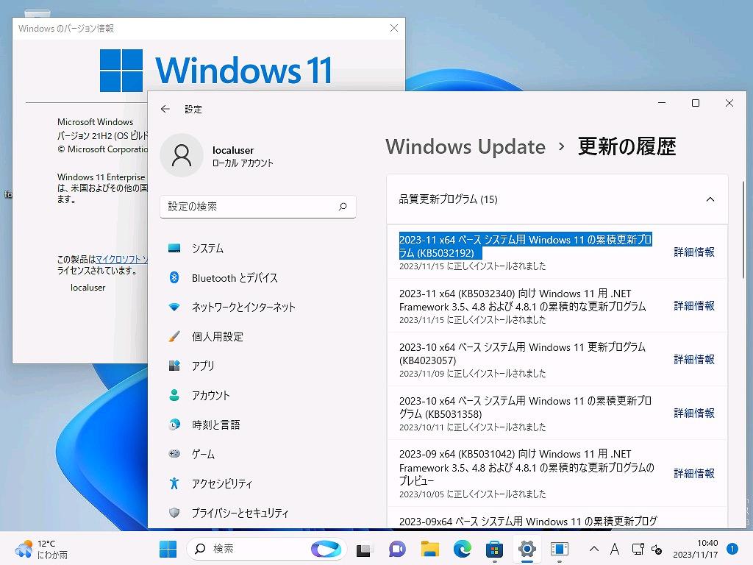753x565 pixels.
Task: Click the 2023/11/15 install date under KB5032192
Action: 472,266
